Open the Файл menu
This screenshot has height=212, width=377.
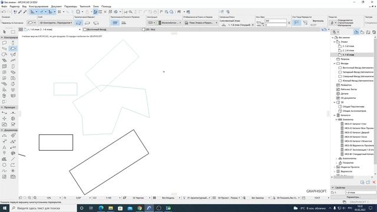pyautogui.click(x=4, y=6)
